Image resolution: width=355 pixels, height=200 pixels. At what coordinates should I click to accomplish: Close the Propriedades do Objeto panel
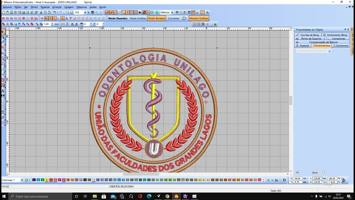coord(348,29)
